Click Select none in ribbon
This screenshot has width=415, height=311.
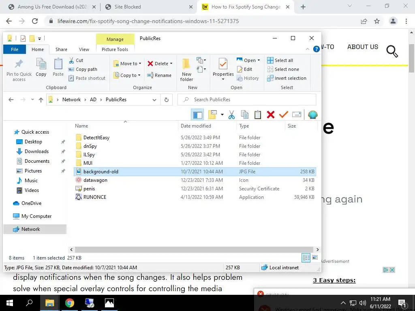283,69
